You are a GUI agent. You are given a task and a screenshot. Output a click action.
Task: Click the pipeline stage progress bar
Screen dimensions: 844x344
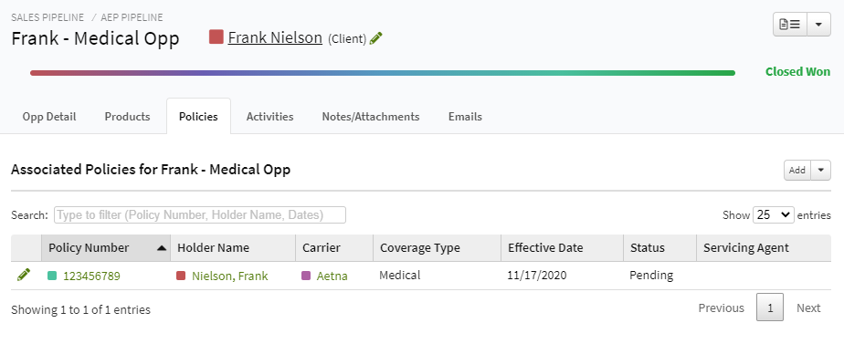[383, 73]
